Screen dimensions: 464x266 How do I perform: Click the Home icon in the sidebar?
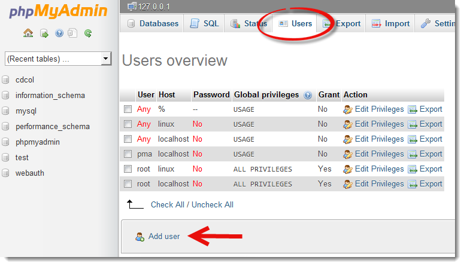[x=28, y=33]
